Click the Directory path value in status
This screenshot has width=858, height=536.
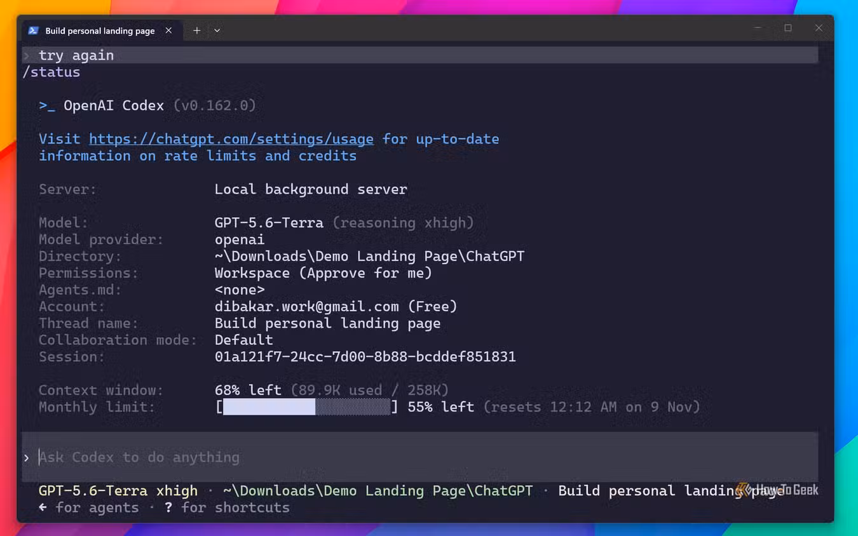point(369,257)
